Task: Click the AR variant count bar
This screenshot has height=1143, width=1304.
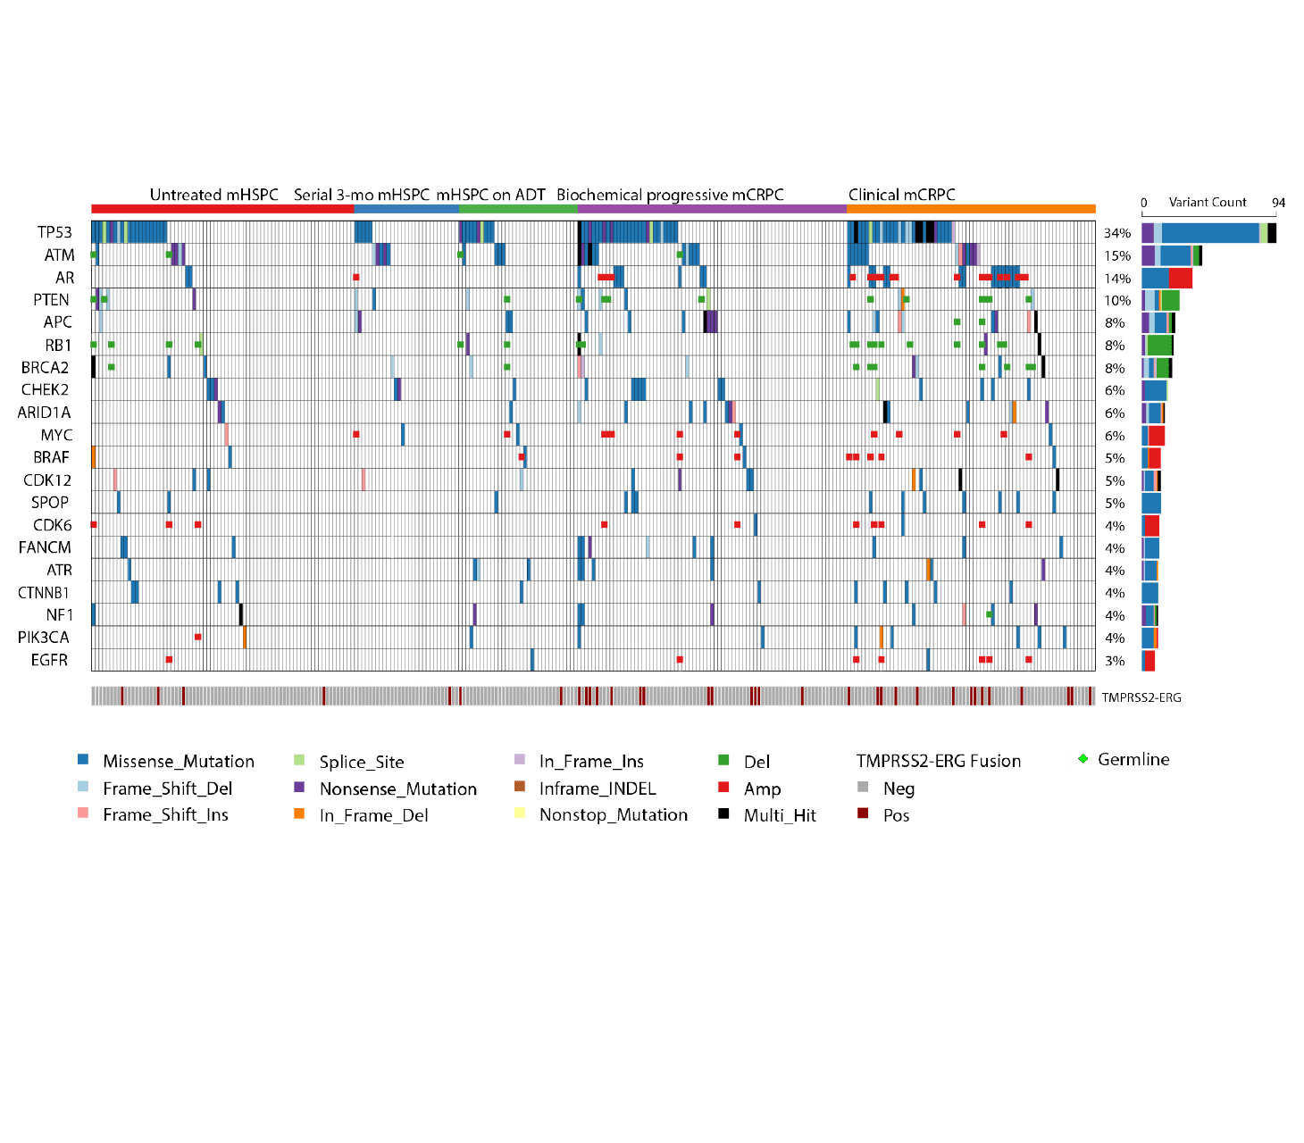Action: (x=1167, y=278)
